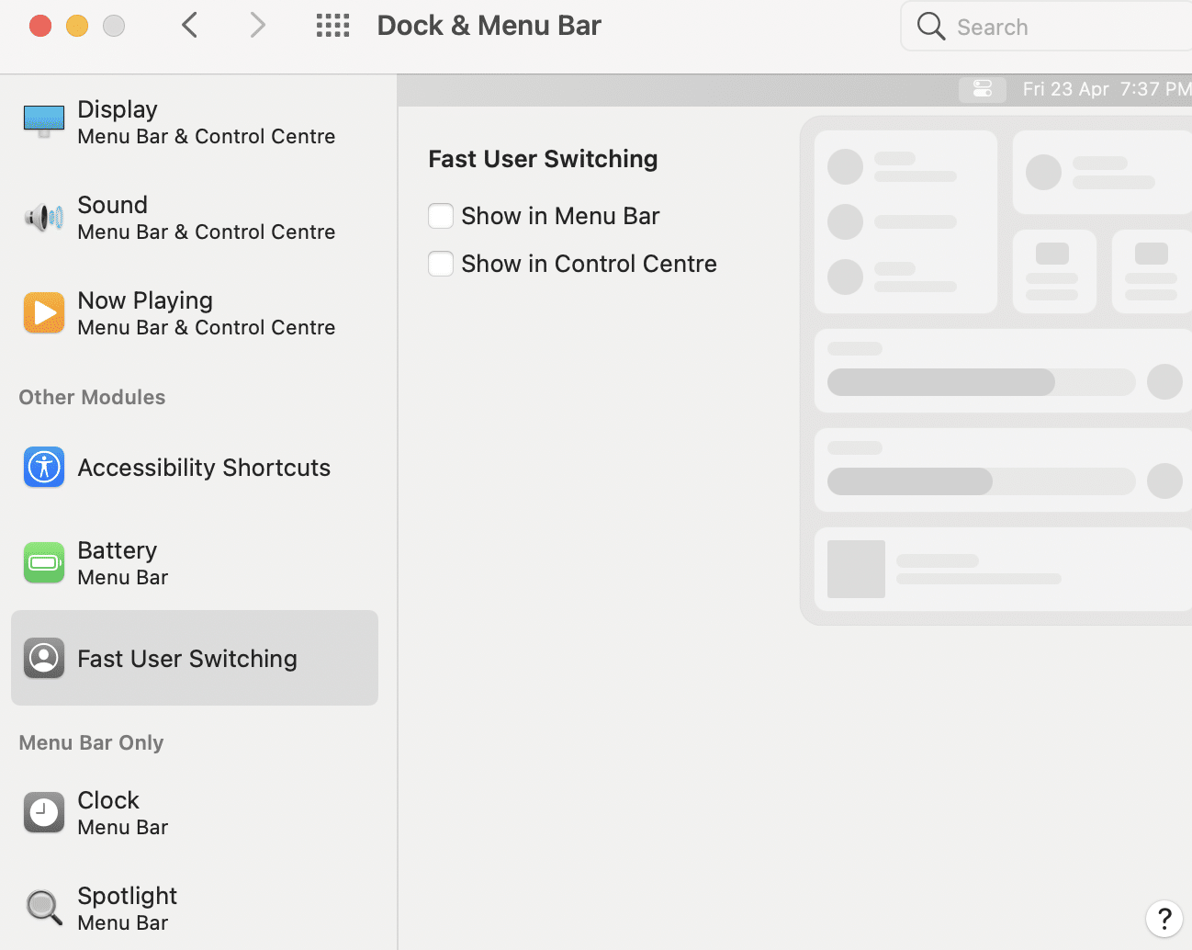Click the Fast User Switching person icon
Screen dimensions: 1192x950
(44, 658)
